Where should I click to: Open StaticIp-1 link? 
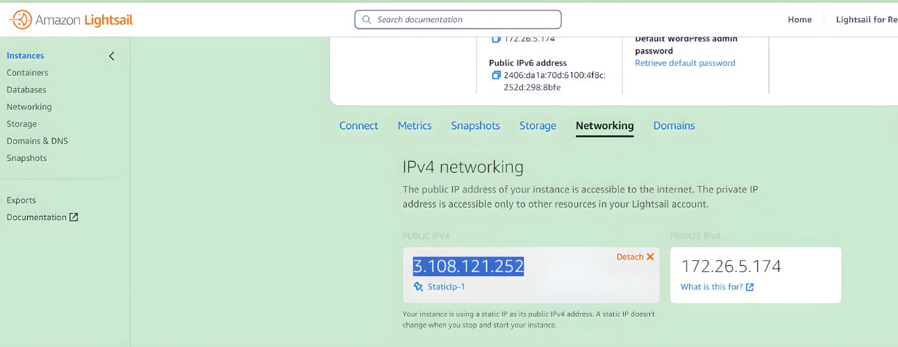click(447, 287)
